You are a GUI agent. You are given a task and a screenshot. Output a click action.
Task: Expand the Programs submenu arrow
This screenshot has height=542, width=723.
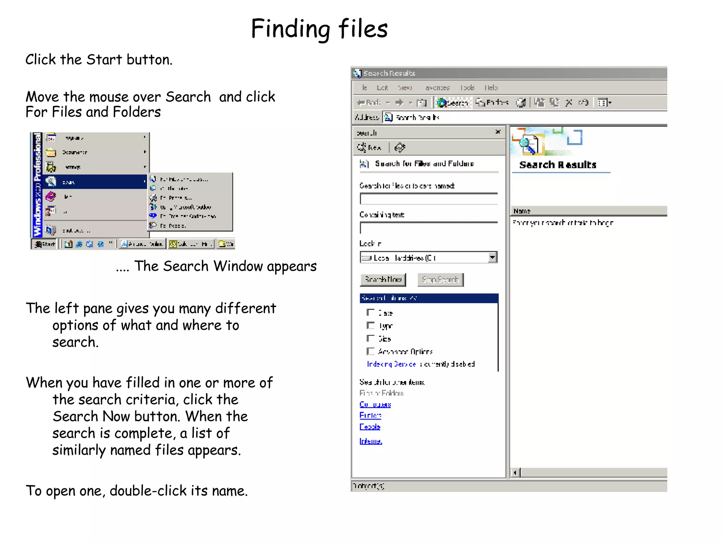[x=145, y=137]
